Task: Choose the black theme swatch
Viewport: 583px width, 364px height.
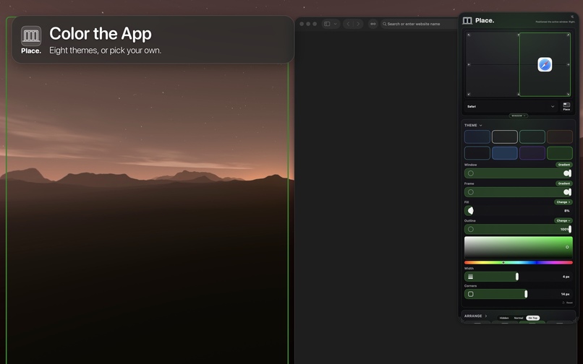Action: point(477,153)
